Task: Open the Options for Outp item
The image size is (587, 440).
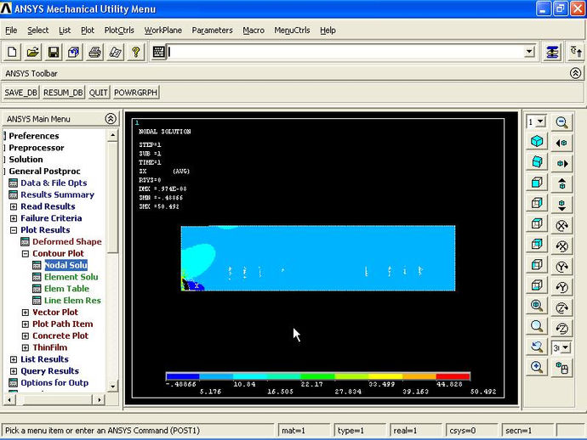Action: click(54, 382)
